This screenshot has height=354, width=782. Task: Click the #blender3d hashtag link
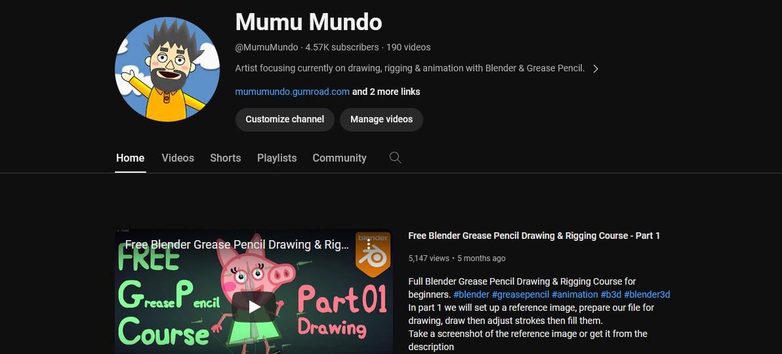647,295
